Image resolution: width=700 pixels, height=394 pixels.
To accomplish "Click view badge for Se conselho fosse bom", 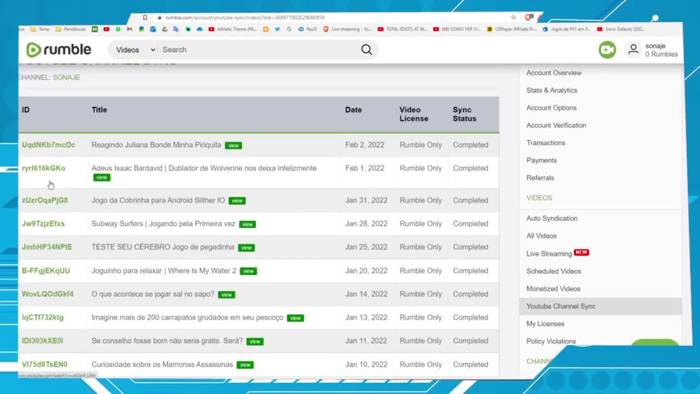I will [255, 341].
